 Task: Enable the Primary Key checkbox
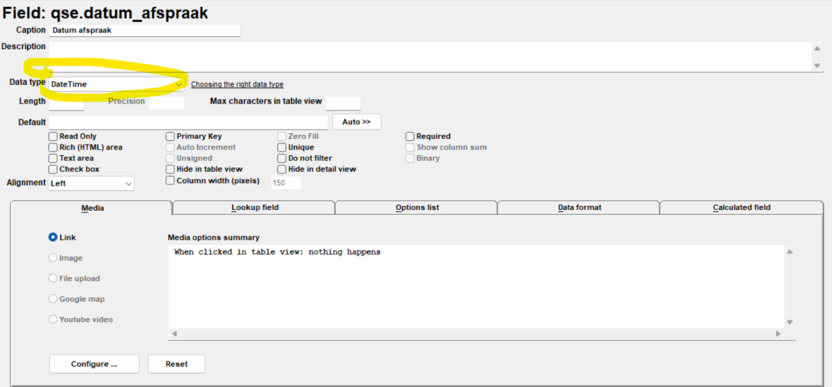[171, 137]
